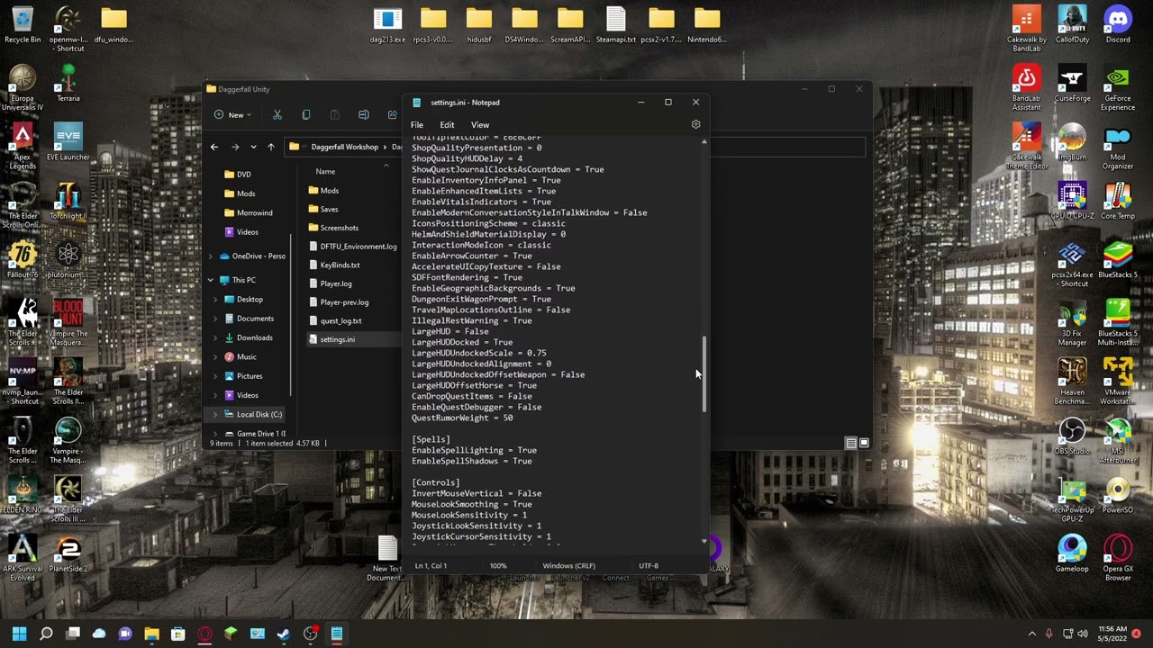
Task: Open the Edit menu in Notepad
Action: [447, 125]
